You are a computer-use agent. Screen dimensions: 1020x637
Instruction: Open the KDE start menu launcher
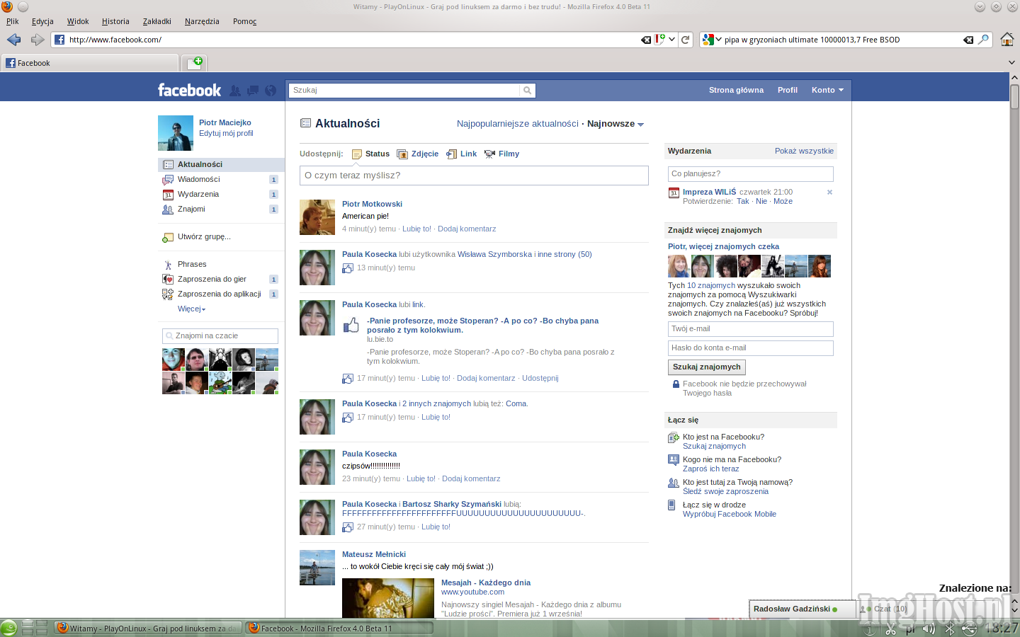point(8,628)
